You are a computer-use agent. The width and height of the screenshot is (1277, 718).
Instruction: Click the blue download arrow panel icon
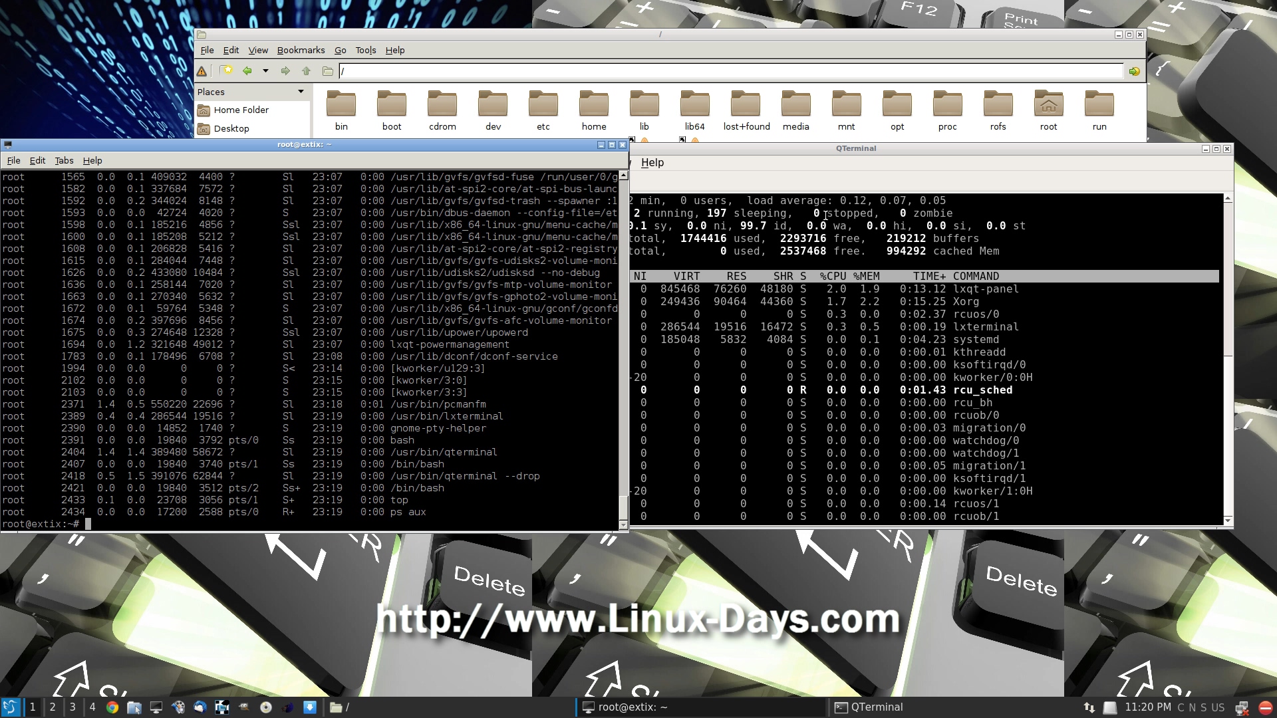pyautogui.click(x=310, y=707)
